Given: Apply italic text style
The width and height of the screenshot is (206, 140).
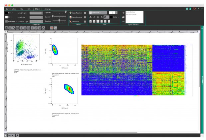Looking at the screenshot, I should tap(94, 17).
